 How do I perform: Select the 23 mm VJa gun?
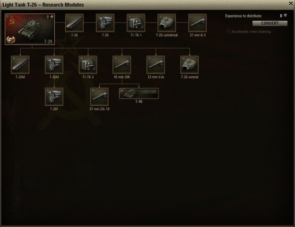[x=156, y=65]
